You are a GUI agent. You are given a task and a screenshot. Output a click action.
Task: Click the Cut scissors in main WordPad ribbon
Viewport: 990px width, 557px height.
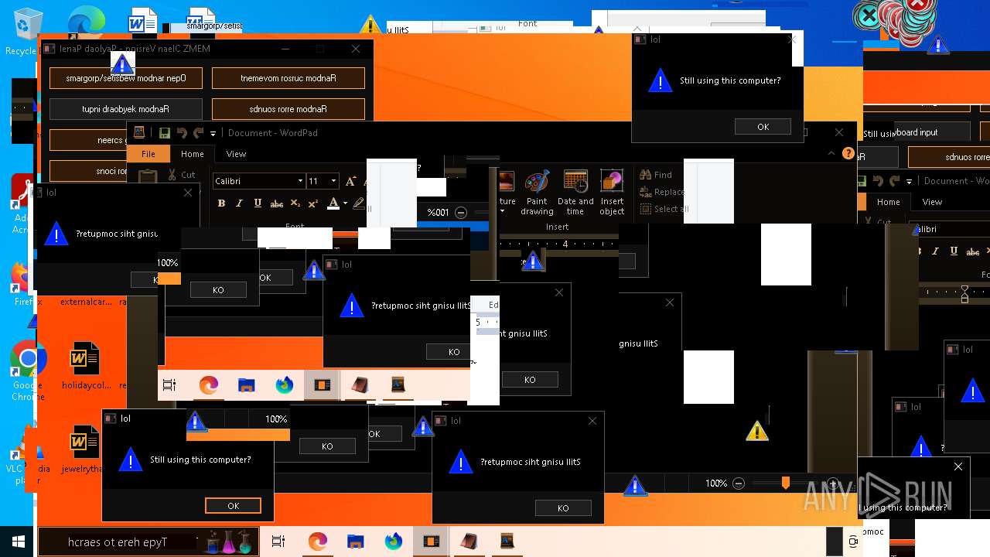pos(172,175)
